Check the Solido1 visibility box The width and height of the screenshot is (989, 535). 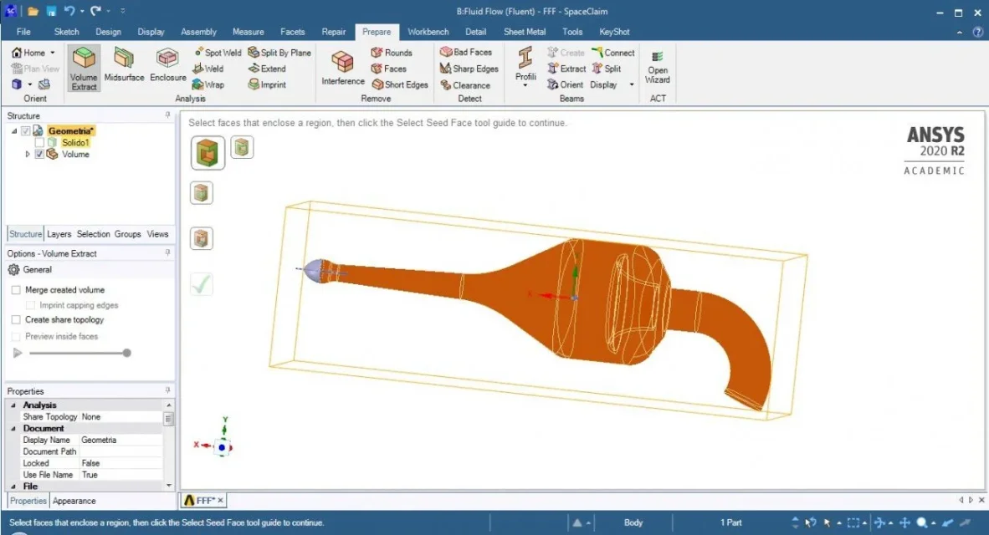[40, 143]
